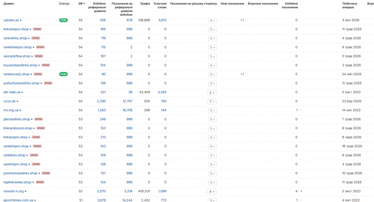The height and width of the screenshot is (202, 374).
Task: Expand target page links dropdown for novosti-n.org
Action: 212,191
